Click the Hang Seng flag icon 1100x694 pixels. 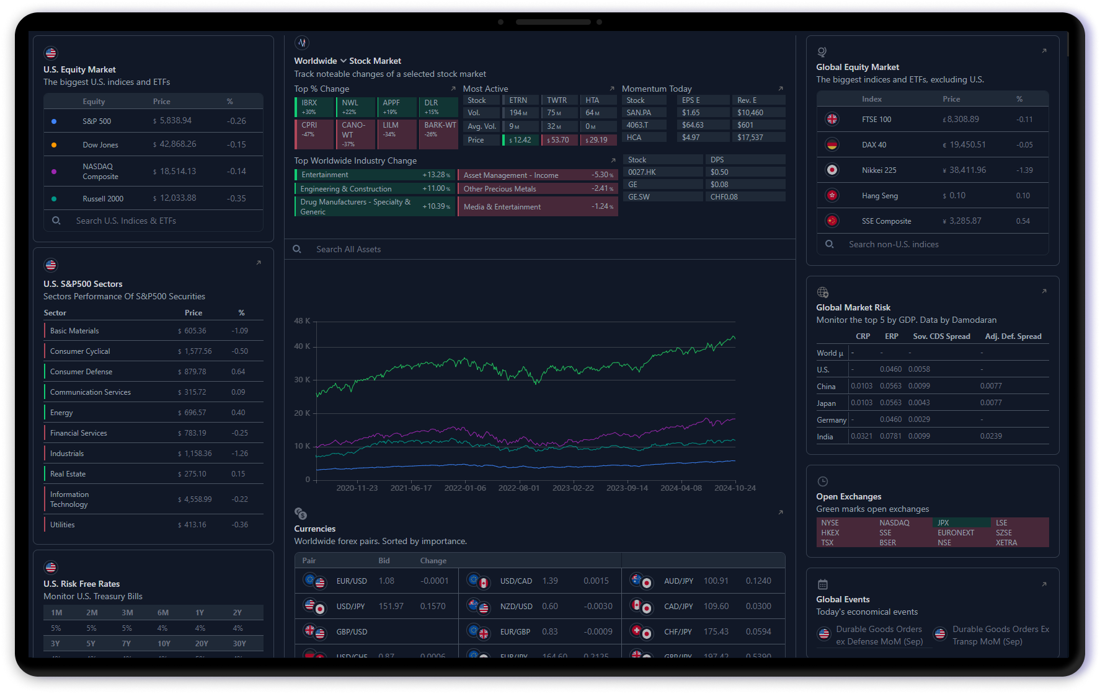point(832,195)
